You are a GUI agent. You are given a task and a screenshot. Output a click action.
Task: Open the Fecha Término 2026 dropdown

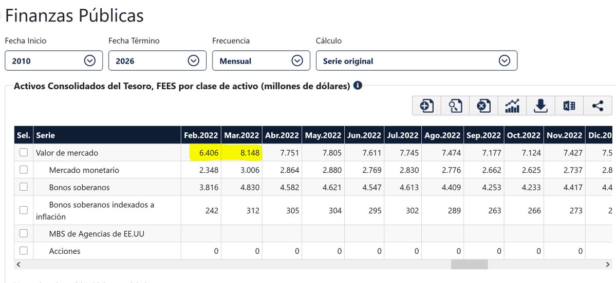(x=158, y=61)
